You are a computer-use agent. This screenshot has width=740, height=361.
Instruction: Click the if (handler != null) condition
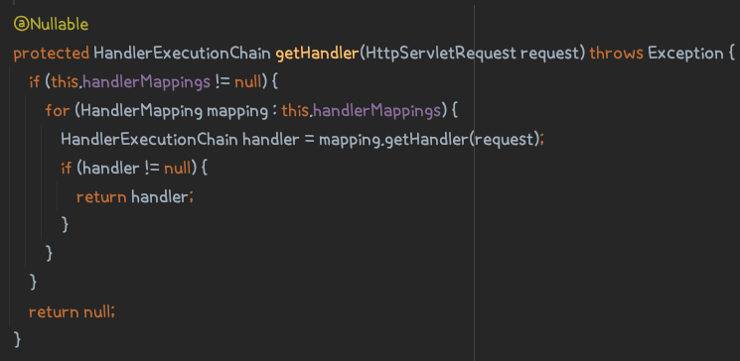(x=134, y=169)
